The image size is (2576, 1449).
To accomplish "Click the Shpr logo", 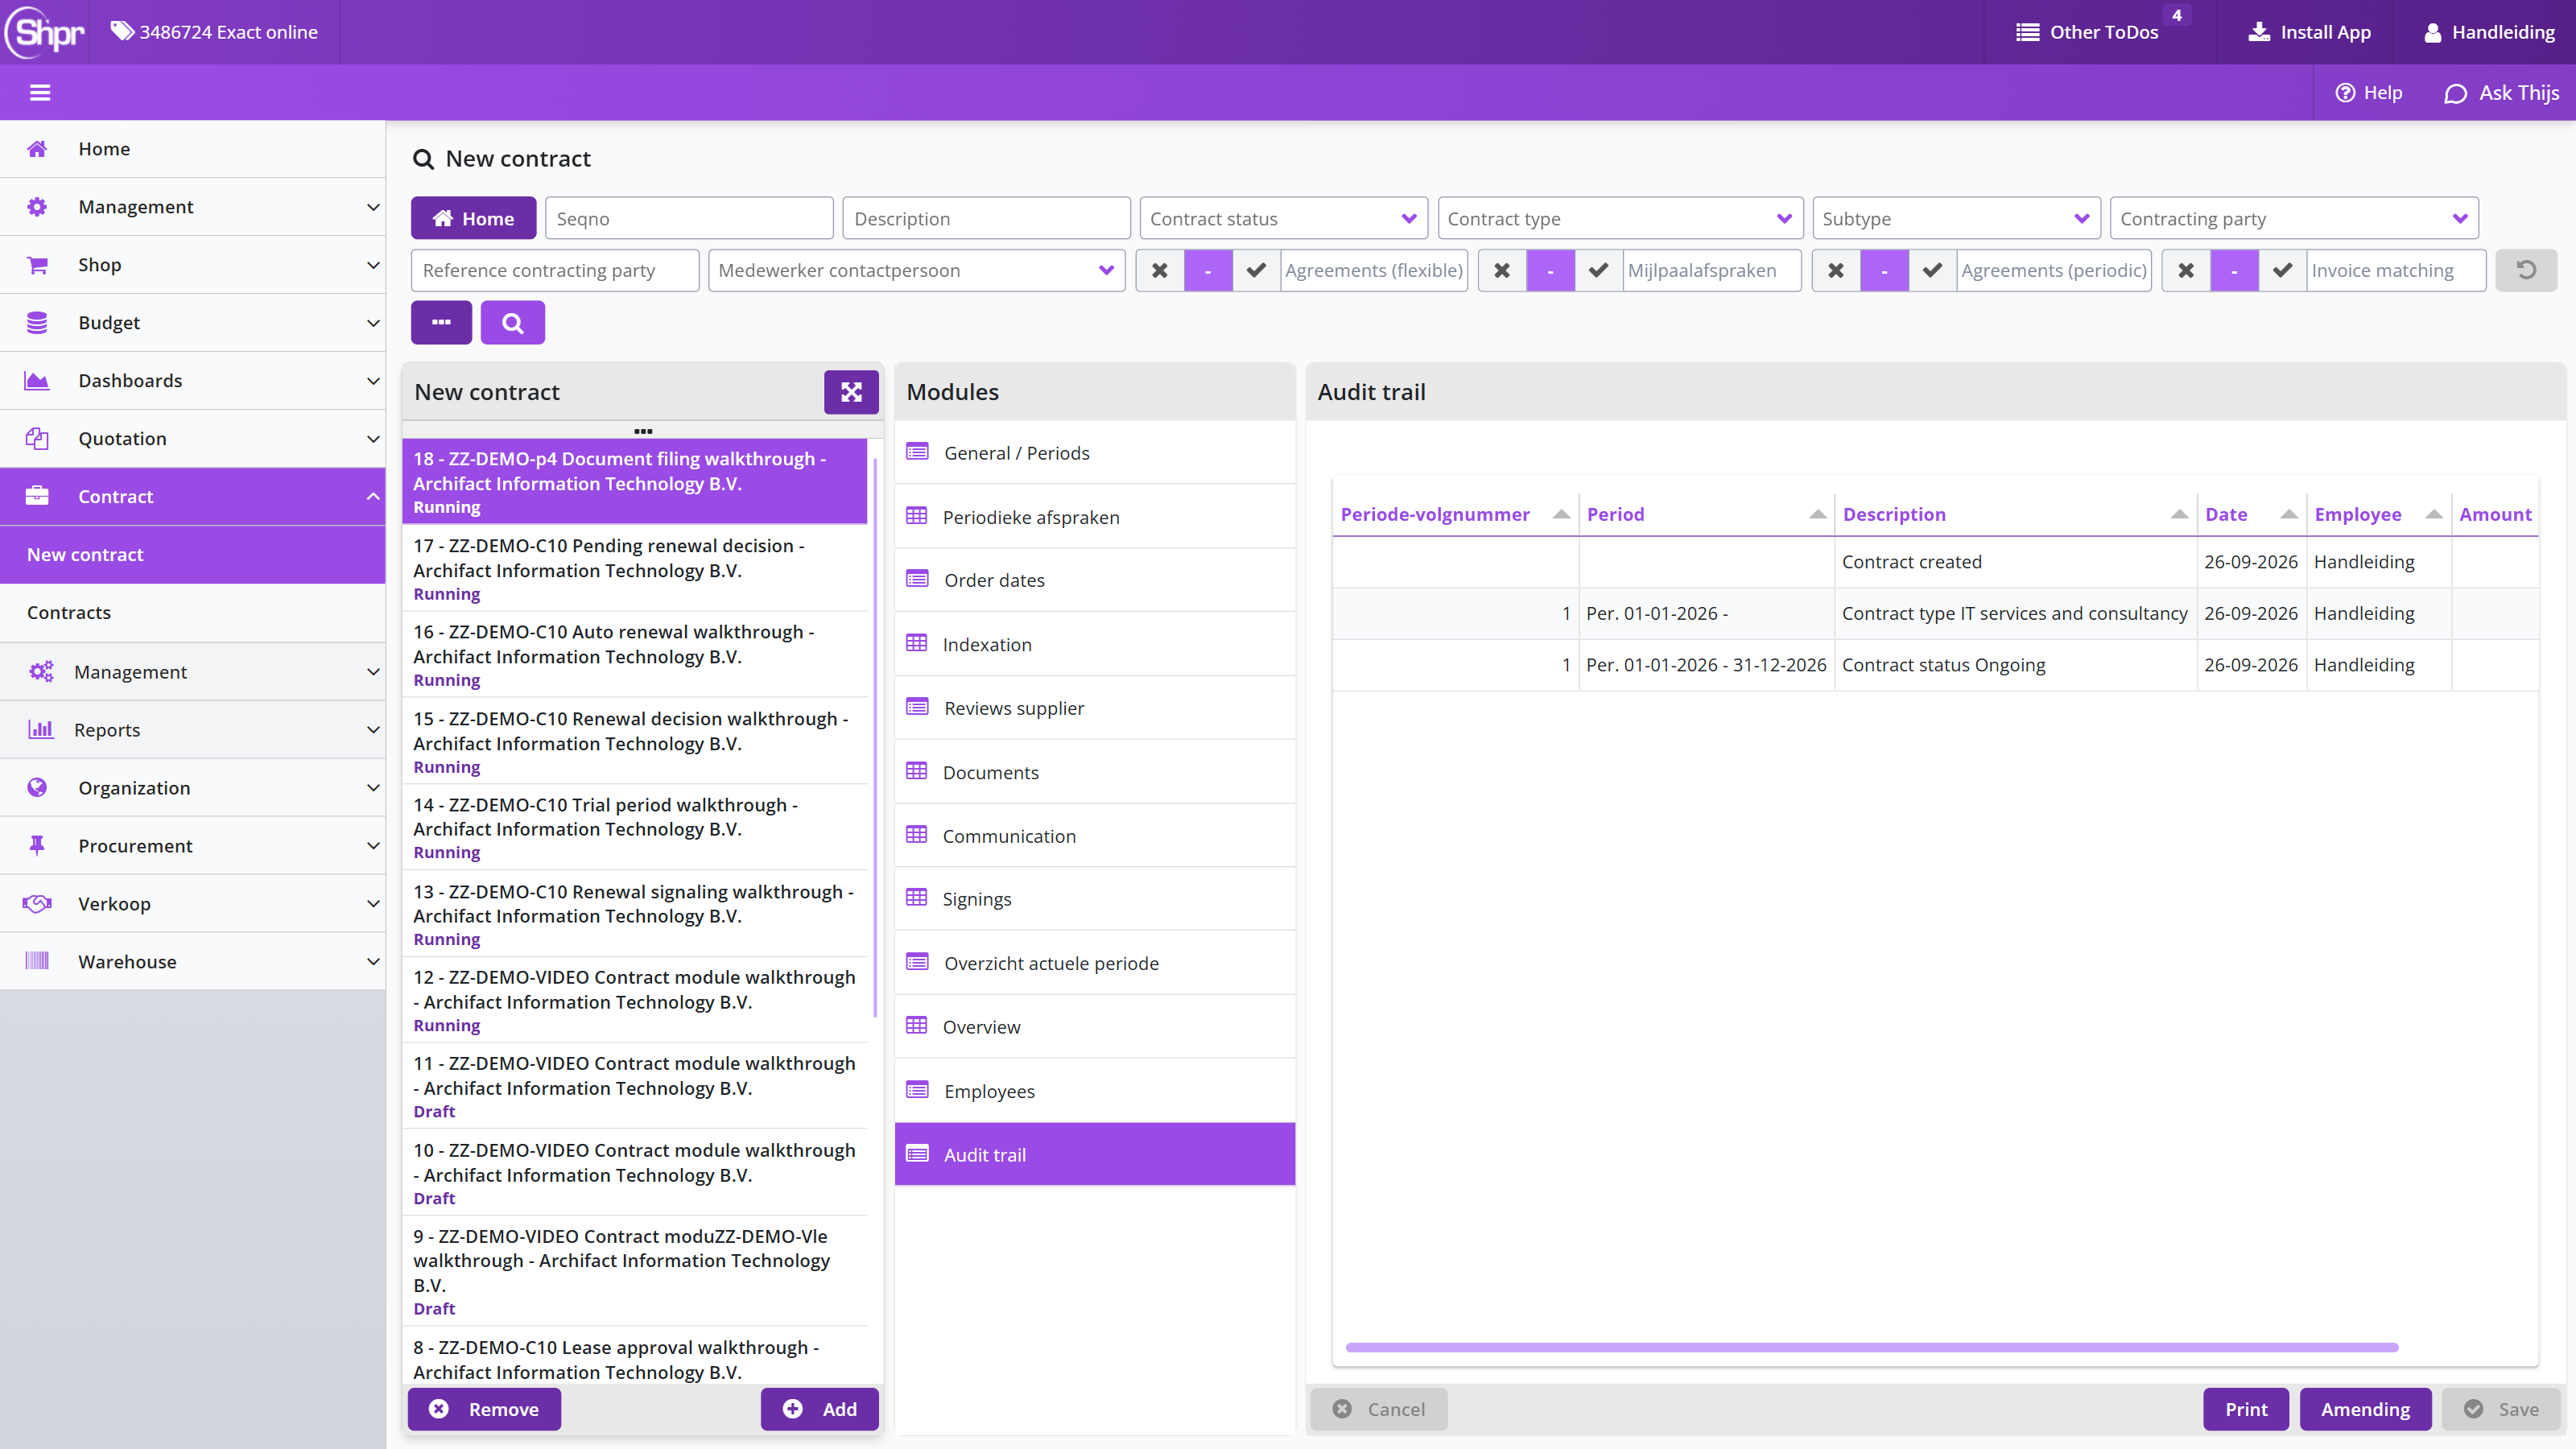I will click(45, 32).
